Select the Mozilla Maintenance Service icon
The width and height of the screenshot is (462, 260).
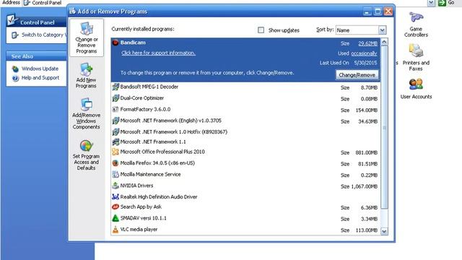(x=115, y=174)
